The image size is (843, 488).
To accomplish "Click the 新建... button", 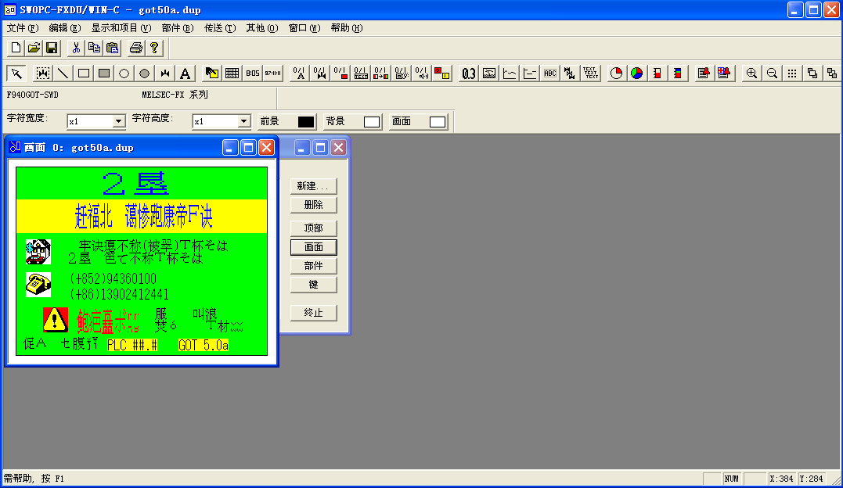I will coord(313,186).
